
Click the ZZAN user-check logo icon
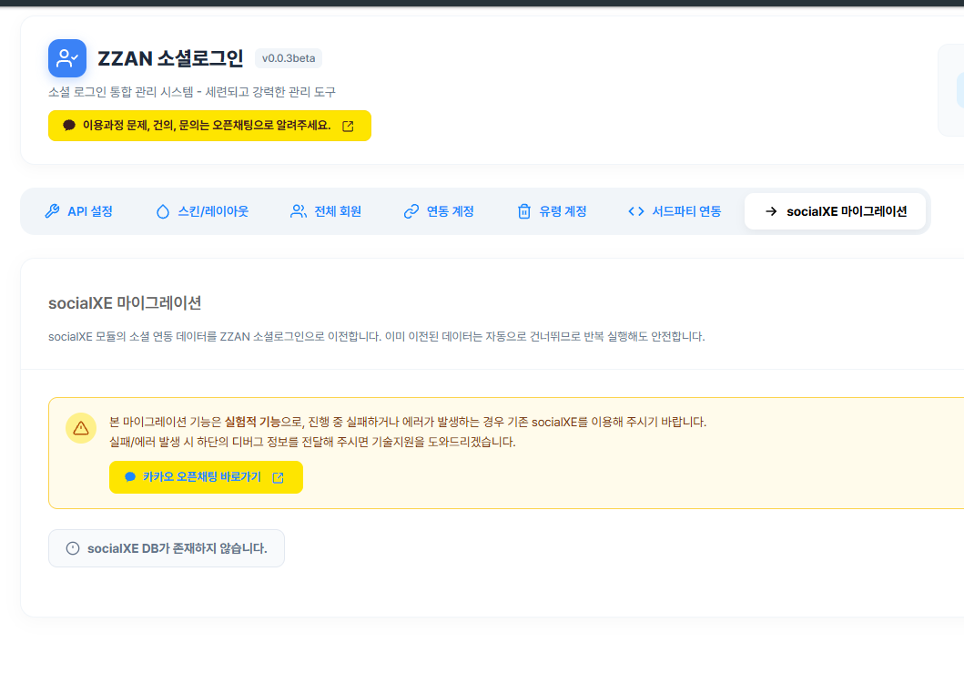pyautogui.click(x=67, y=58)
